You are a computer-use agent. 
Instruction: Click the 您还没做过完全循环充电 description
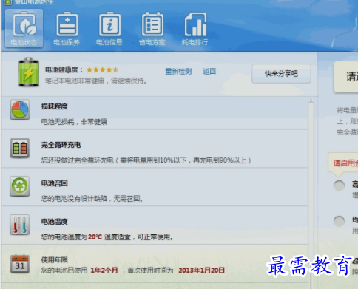(x=146, y=160)
